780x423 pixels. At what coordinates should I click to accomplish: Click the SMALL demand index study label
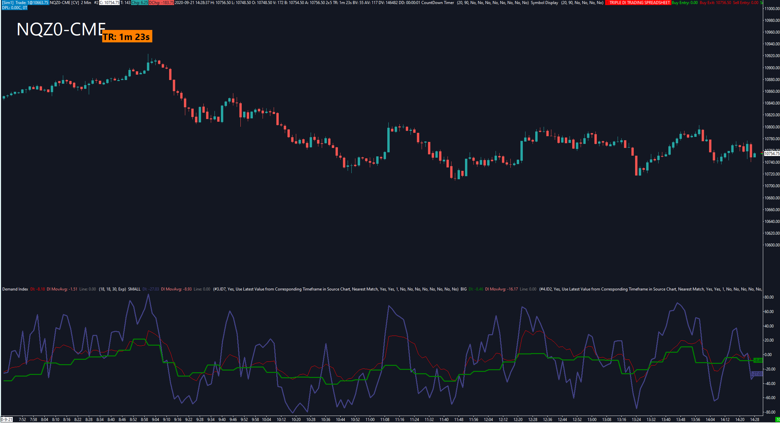[x=134, y=289]
